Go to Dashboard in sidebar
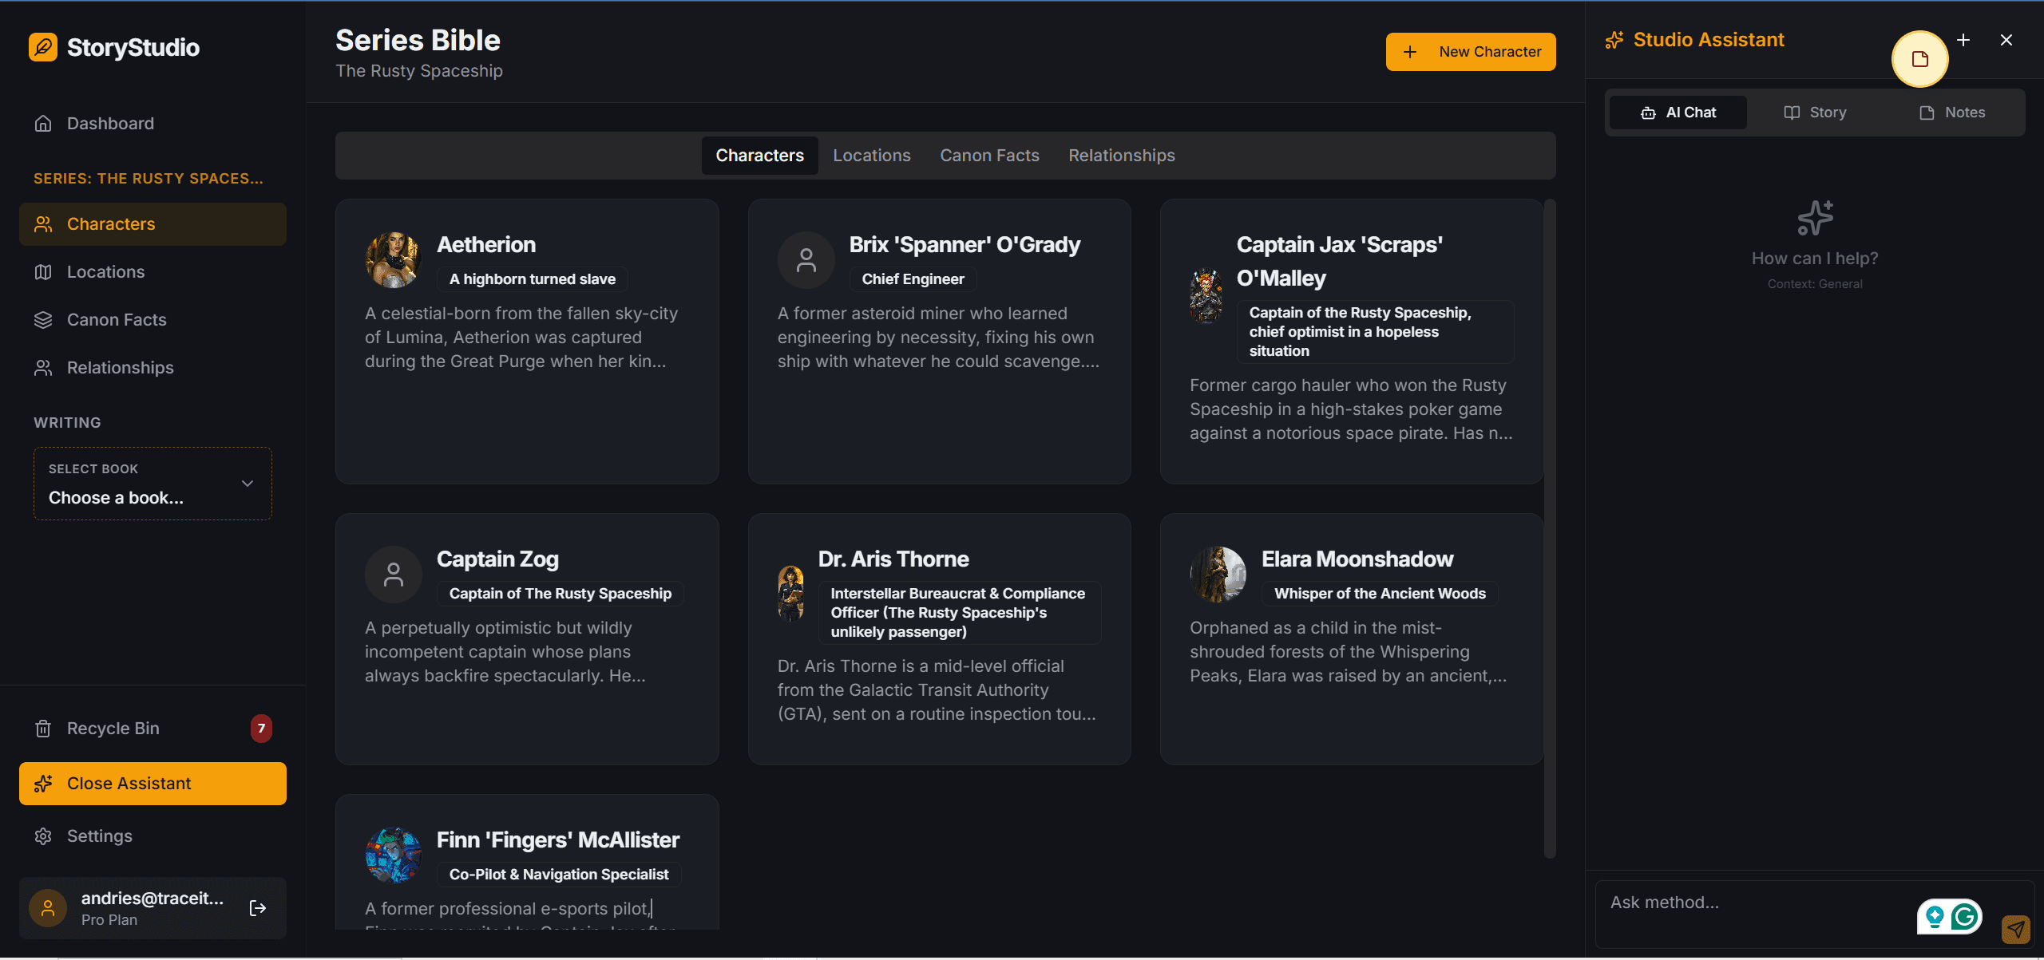Viewport: 2044px width, 960px height. click(x=110, y=123)
